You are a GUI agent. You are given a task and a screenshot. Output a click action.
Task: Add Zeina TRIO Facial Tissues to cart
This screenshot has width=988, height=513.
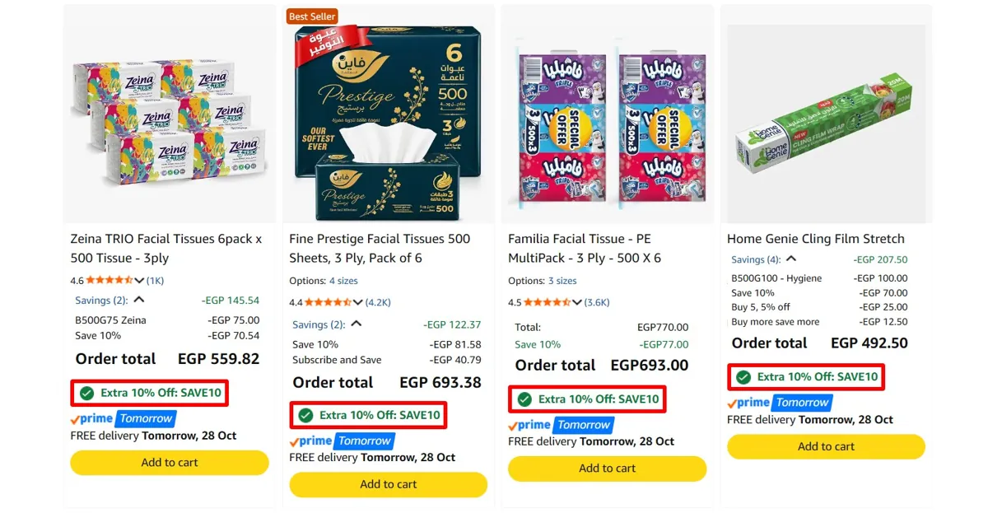point(170,463)
